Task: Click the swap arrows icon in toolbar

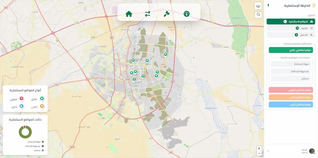Action: click(148, 14)
